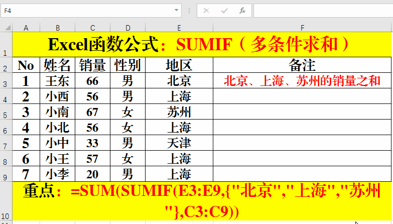Click the No cell with value 7
393x224 pixels.
pyautogui.click(x=26, y=174)
